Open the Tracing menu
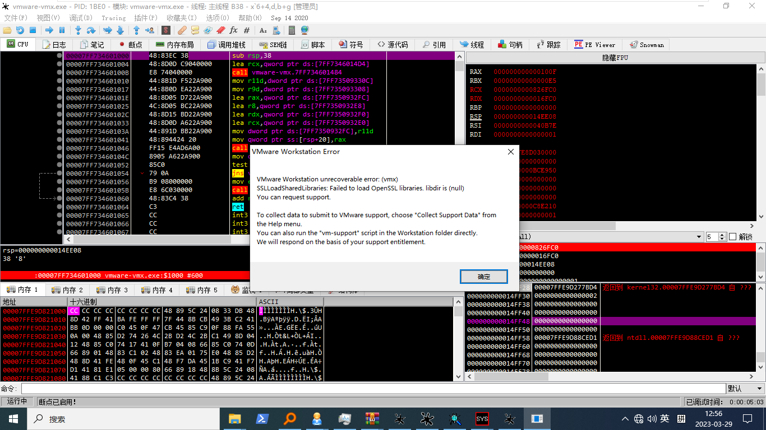The width and height of the screenshot is (766, 430). (x=114, y=18)
